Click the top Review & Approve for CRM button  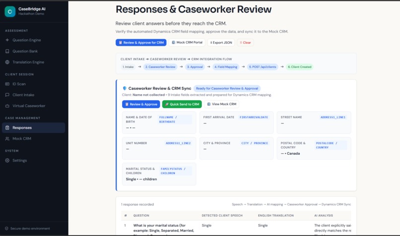click(x=141, y=43)
